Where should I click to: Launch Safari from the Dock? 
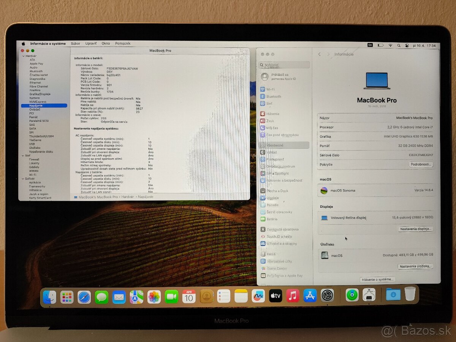tap(84, 297)
